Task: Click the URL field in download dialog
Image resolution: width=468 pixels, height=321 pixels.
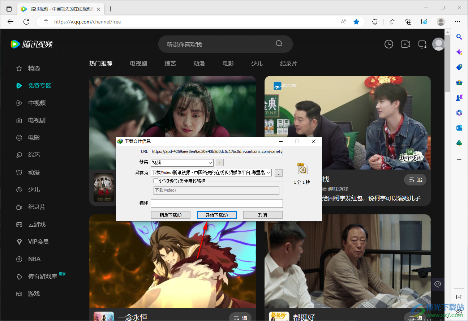Action: click(x=217, y=152)
